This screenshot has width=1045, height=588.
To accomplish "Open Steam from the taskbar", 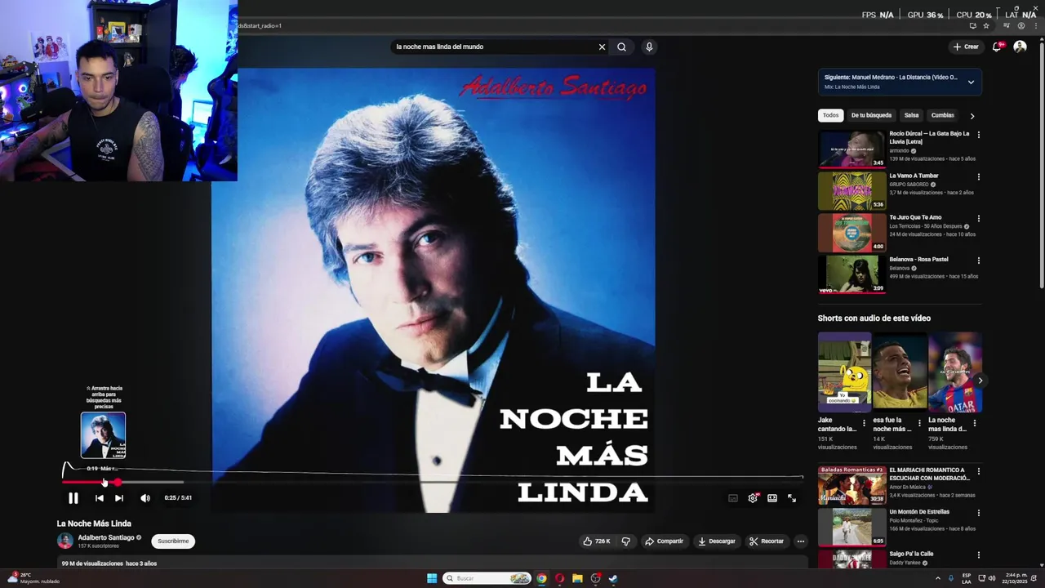I will 613,578.
